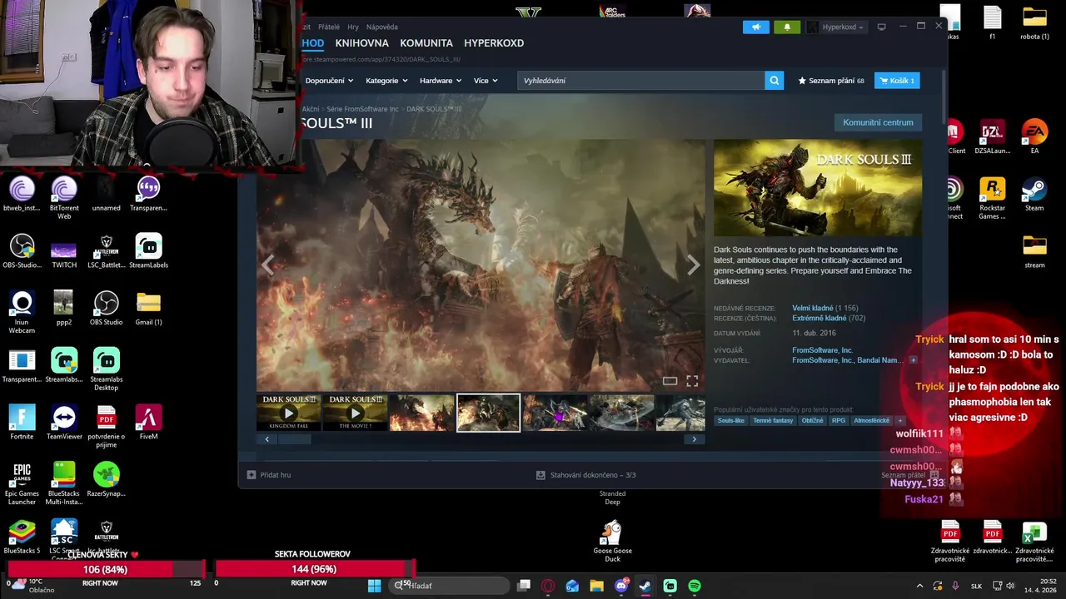Screen dimensions: 1066x599
Task: Open Discord from the taskbar
Action: click(x=621, y=586)
